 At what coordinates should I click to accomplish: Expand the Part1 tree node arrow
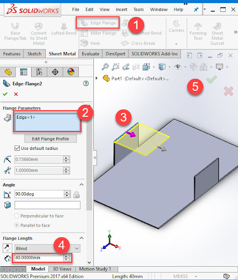(97, 78)
